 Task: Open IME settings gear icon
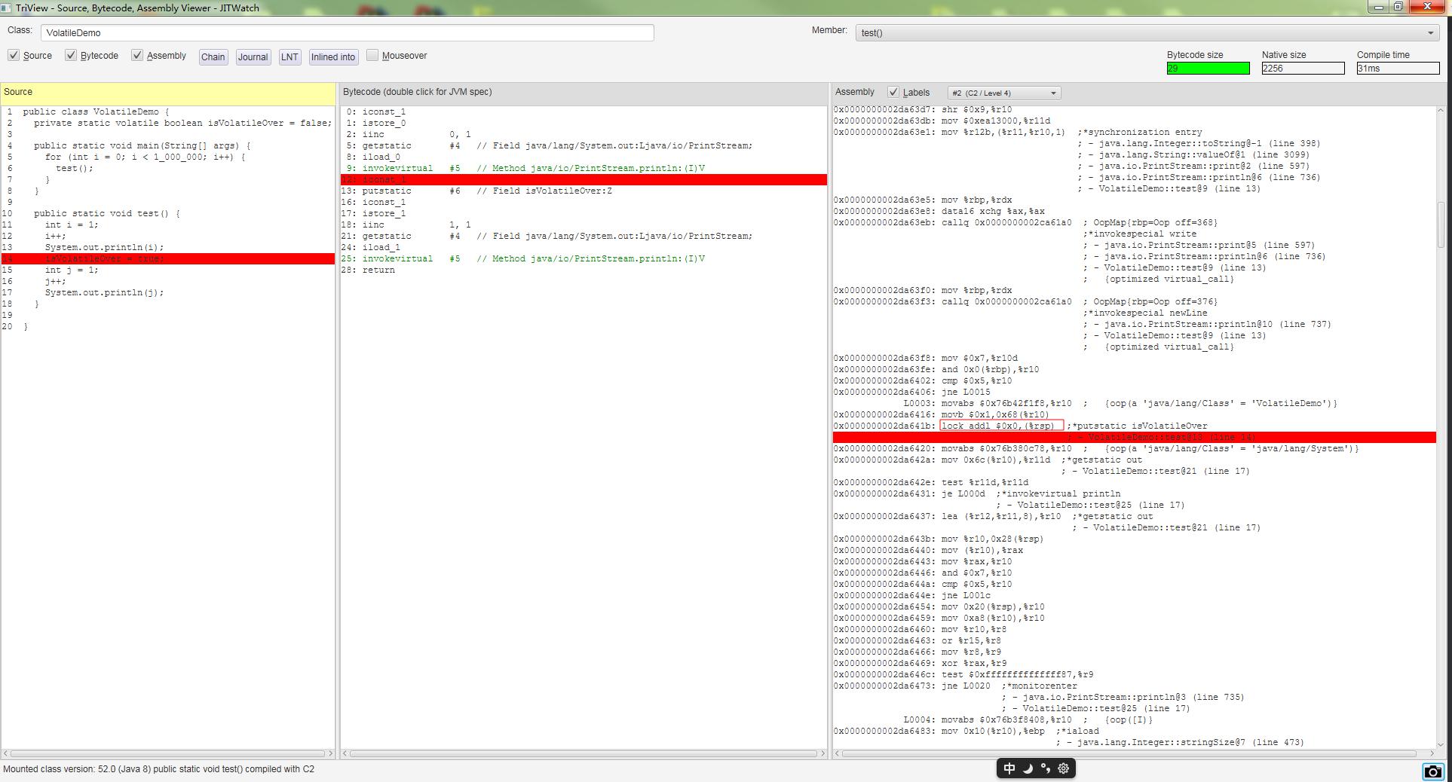pos(1064,768)
